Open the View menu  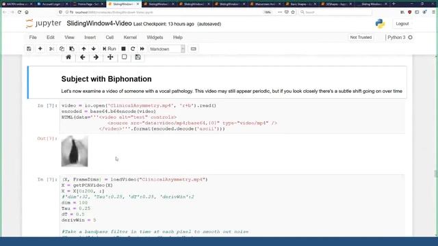[x=69, y=38]
